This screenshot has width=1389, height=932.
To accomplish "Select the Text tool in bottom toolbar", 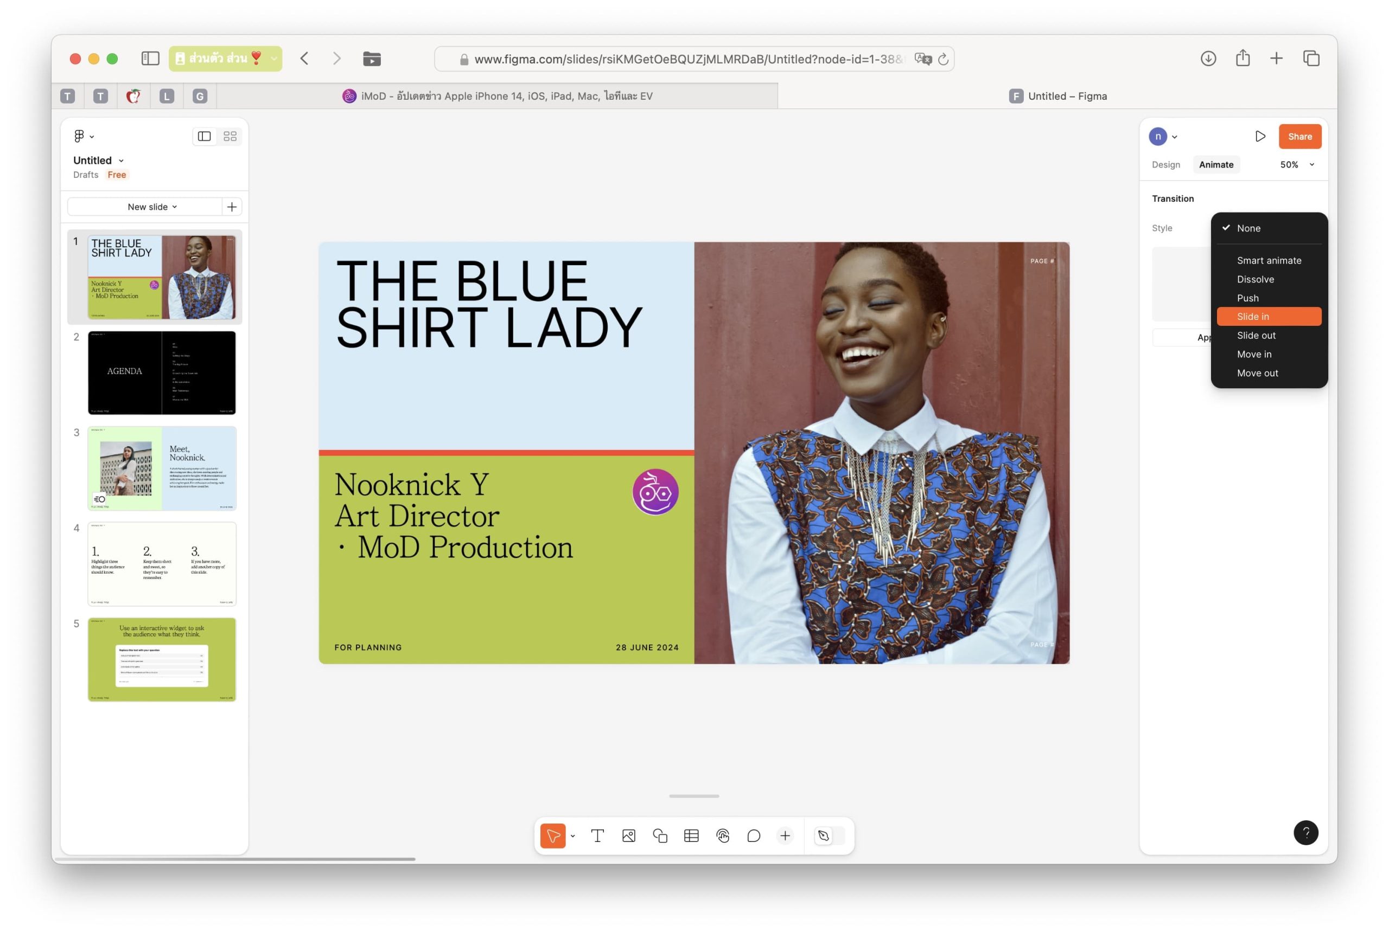I will [x=597, y=835].
